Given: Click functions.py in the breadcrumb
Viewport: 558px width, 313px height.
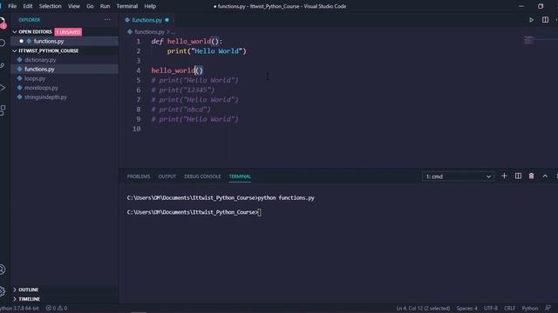Looking at the screenshot, I should (149, 32).
